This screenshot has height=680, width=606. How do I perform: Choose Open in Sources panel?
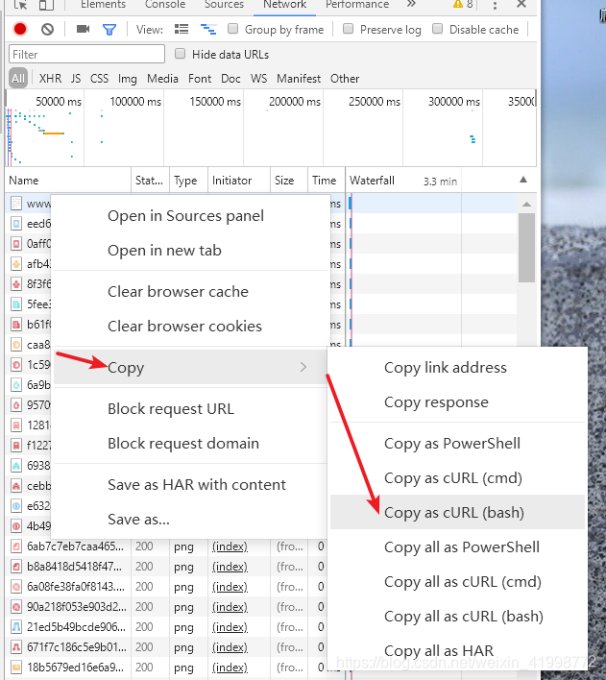191,215
